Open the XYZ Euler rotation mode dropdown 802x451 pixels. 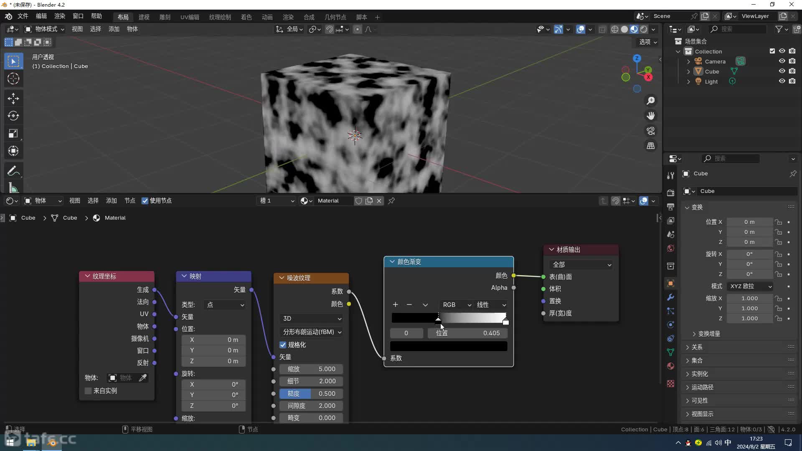coord(750,286)
